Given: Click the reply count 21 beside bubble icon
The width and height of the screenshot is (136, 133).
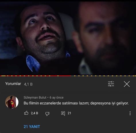Looking at the screenshot, I should coord(69,113).
